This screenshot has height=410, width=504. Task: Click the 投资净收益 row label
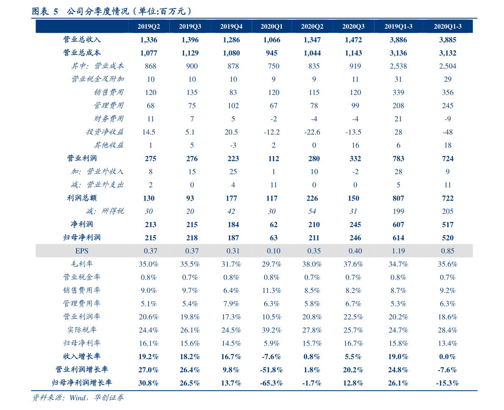tap(105, 132)
